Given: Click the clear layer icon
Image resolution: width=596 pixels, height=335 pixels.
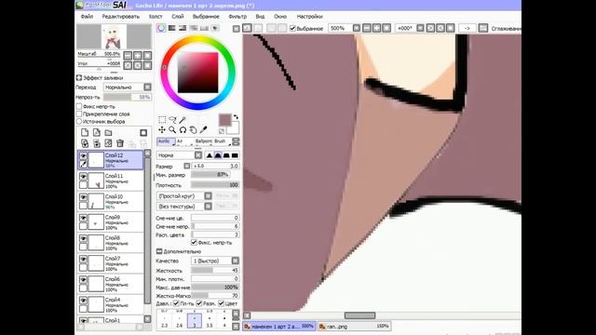Looking at the screenshot, I should tap(108, 143).
